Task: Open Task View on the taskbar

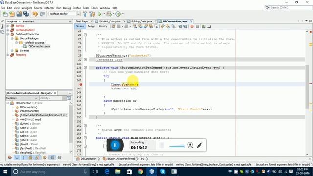Action: pyautogui.click(x=95, y=172)
